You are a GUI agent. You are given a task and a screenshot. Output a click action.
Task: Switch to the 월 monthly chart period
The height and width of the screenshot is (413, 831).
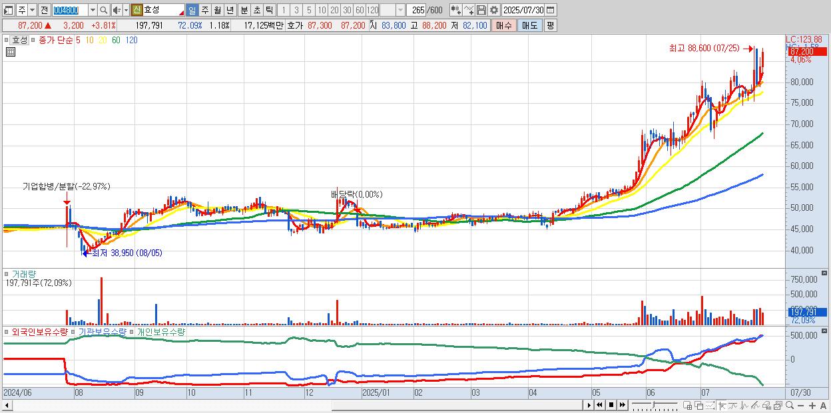pyautogui.click(x=217, y=10)
